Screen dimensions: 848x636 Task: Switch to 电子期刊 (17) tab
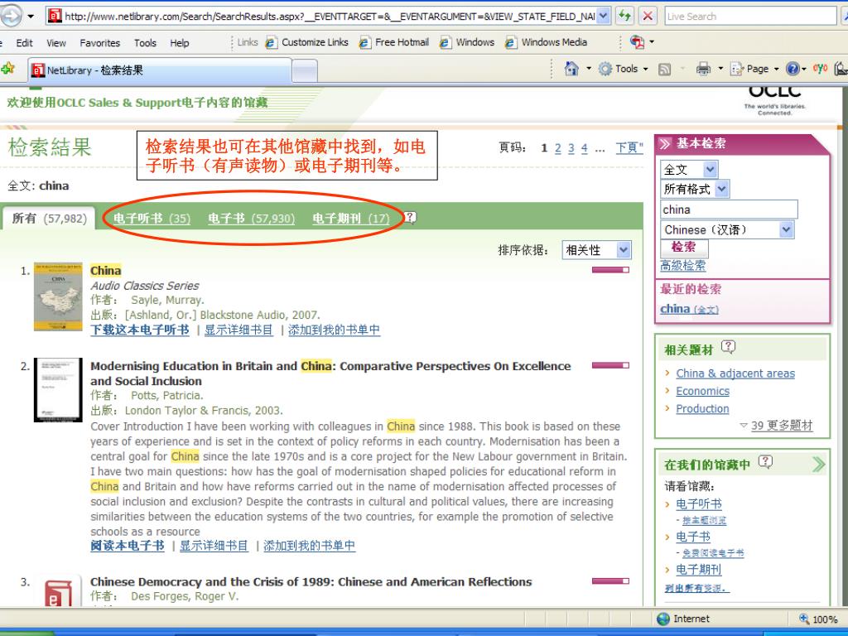351,219
